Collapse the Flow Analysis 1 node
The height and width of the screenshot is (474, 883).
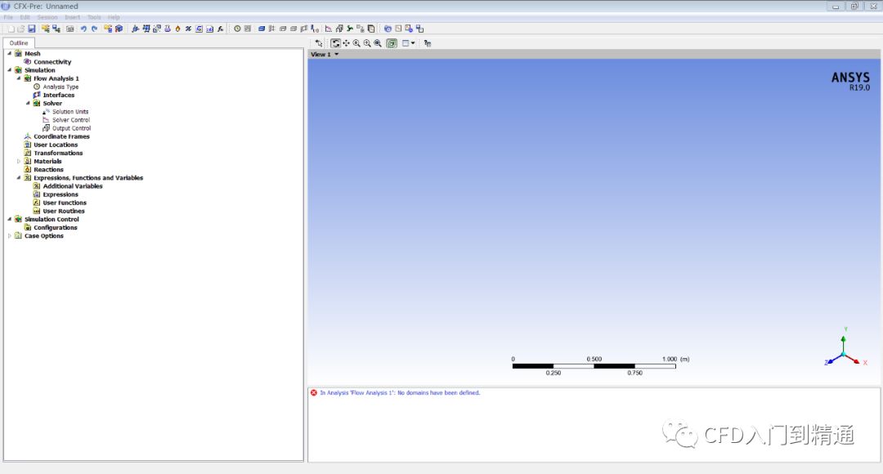19,78
